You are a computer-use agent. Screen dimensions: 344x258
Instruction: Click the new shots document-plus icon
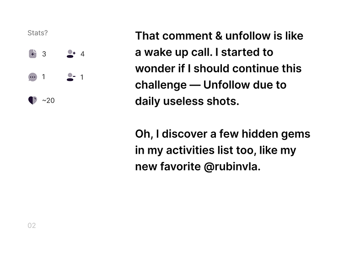[x=32, y=54]
